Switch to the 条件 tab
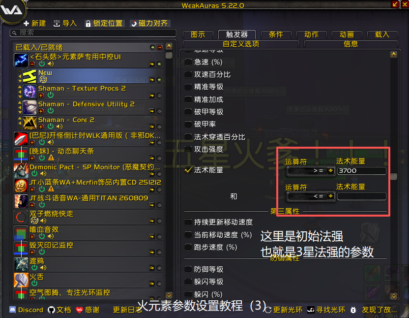Screen dimensions: 409x318 point(276,34)
